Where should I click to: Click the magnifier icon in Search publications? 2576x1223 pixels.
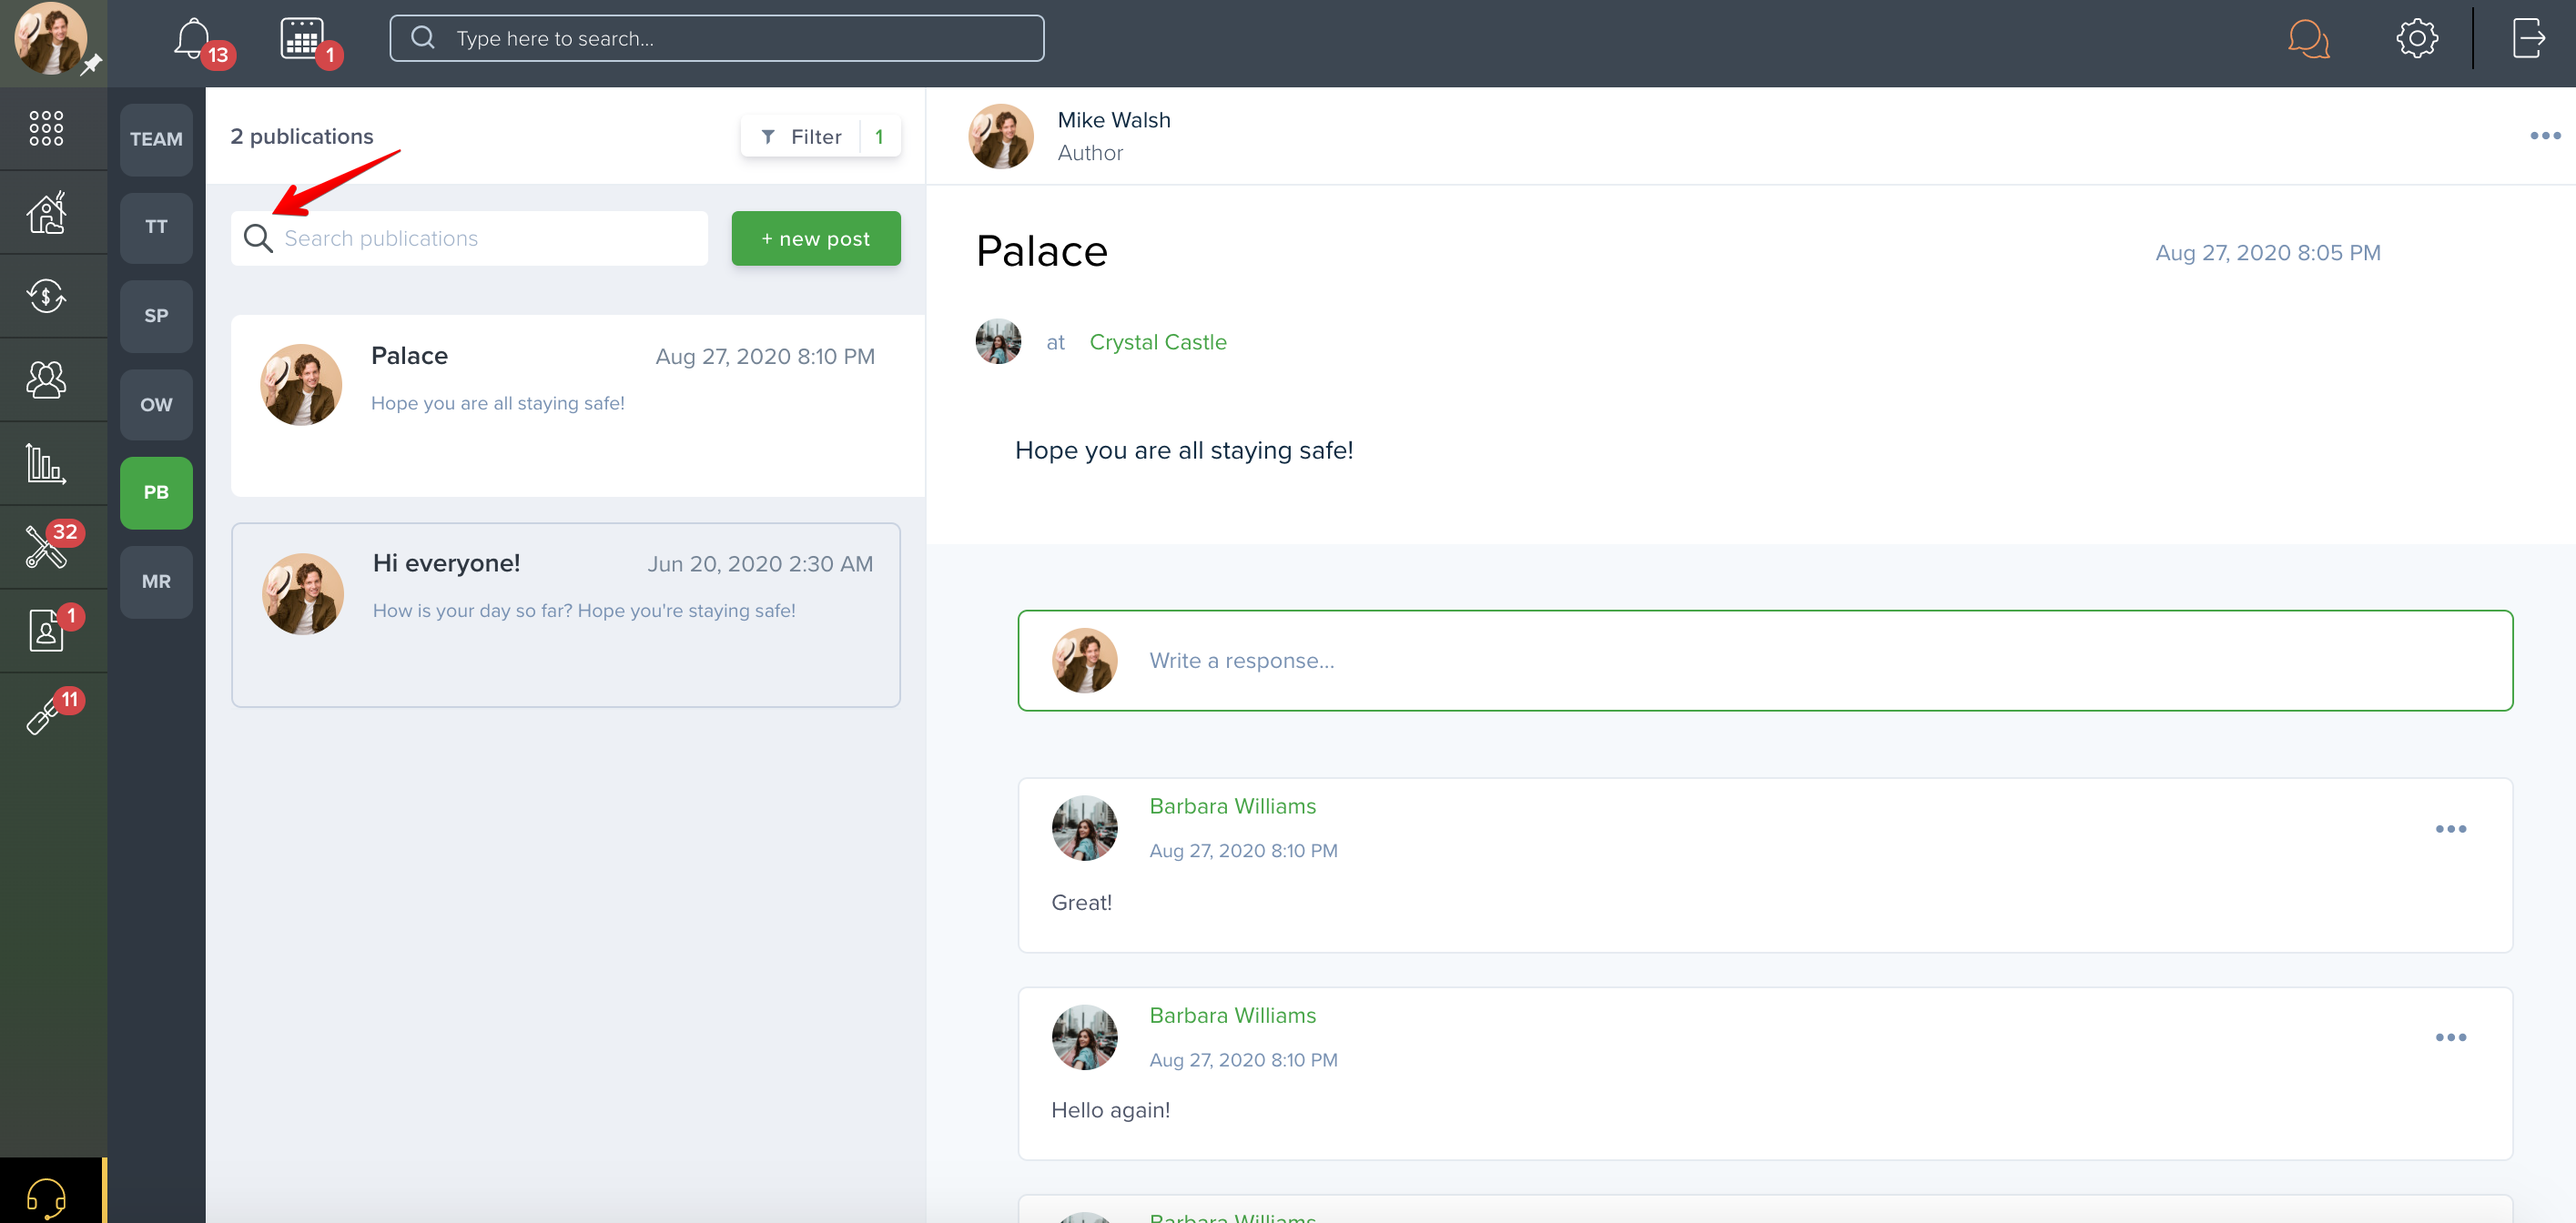[x=258, y=238]
